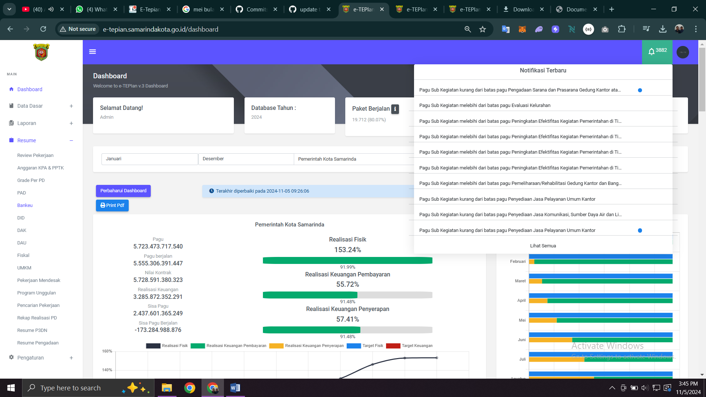Image resolution: width=706 pixels, height=397 pixels.
Task: Click the browser downloads icon
Action: [x=663, y=29]
